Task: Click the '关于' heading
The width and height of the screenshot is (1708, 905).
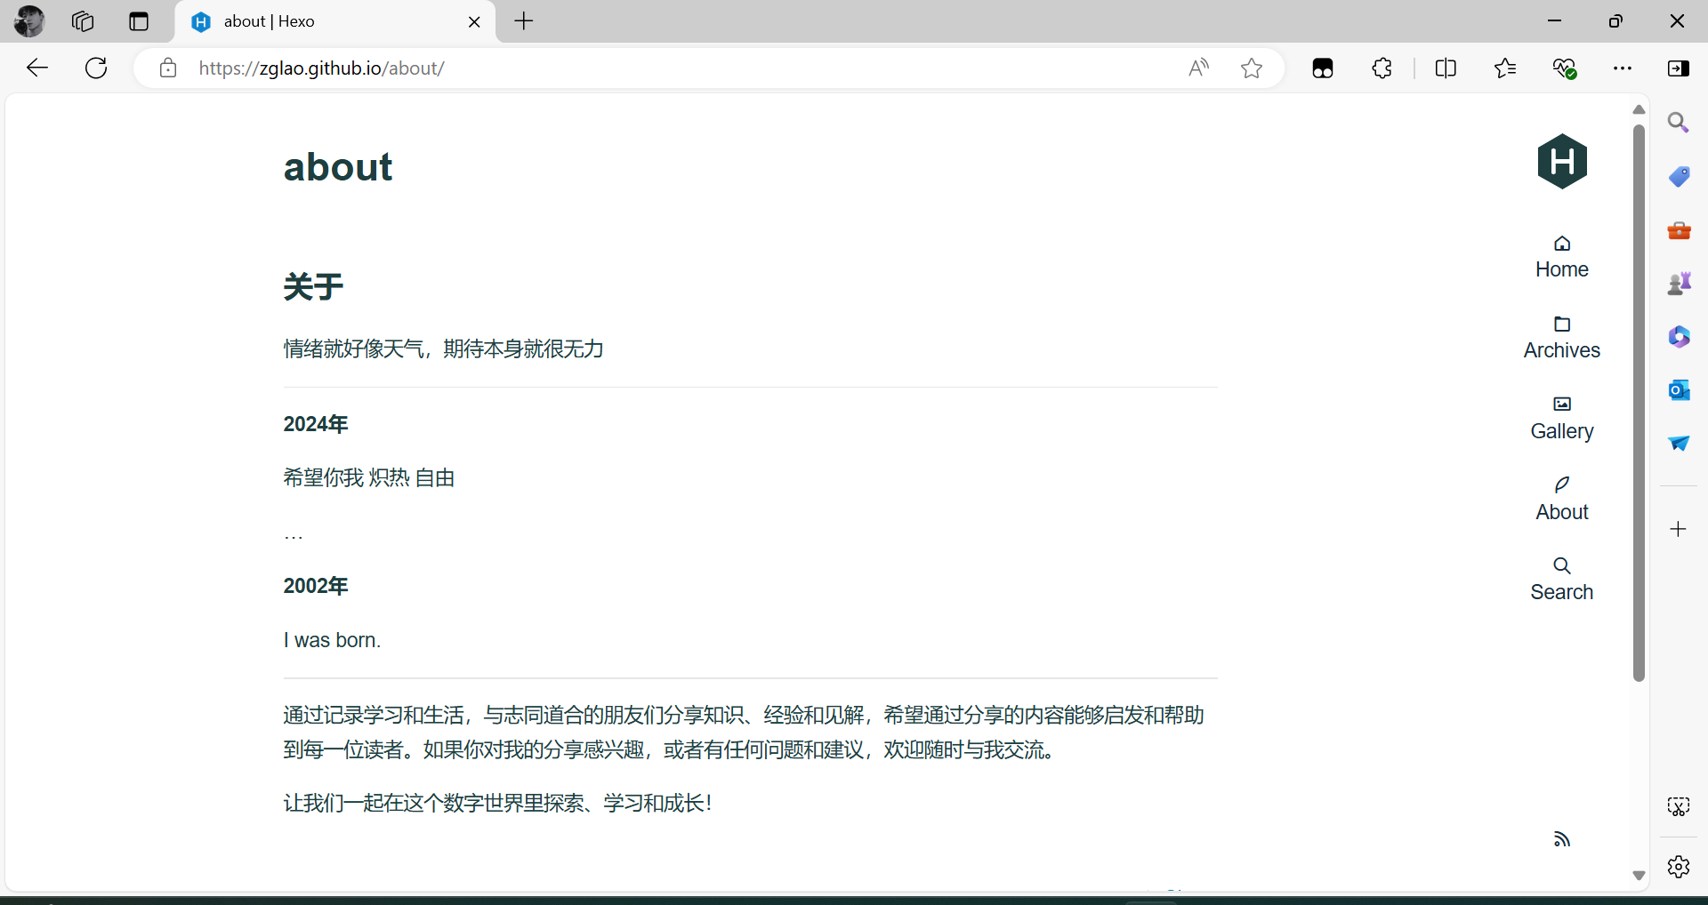Action: point(313,286)
